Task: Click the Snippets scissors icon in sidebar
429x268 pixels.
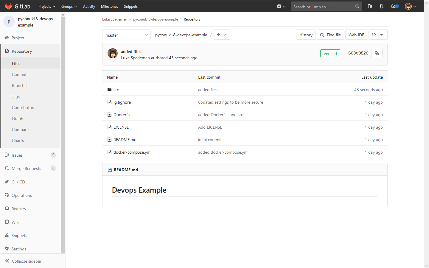Action: 7,235
